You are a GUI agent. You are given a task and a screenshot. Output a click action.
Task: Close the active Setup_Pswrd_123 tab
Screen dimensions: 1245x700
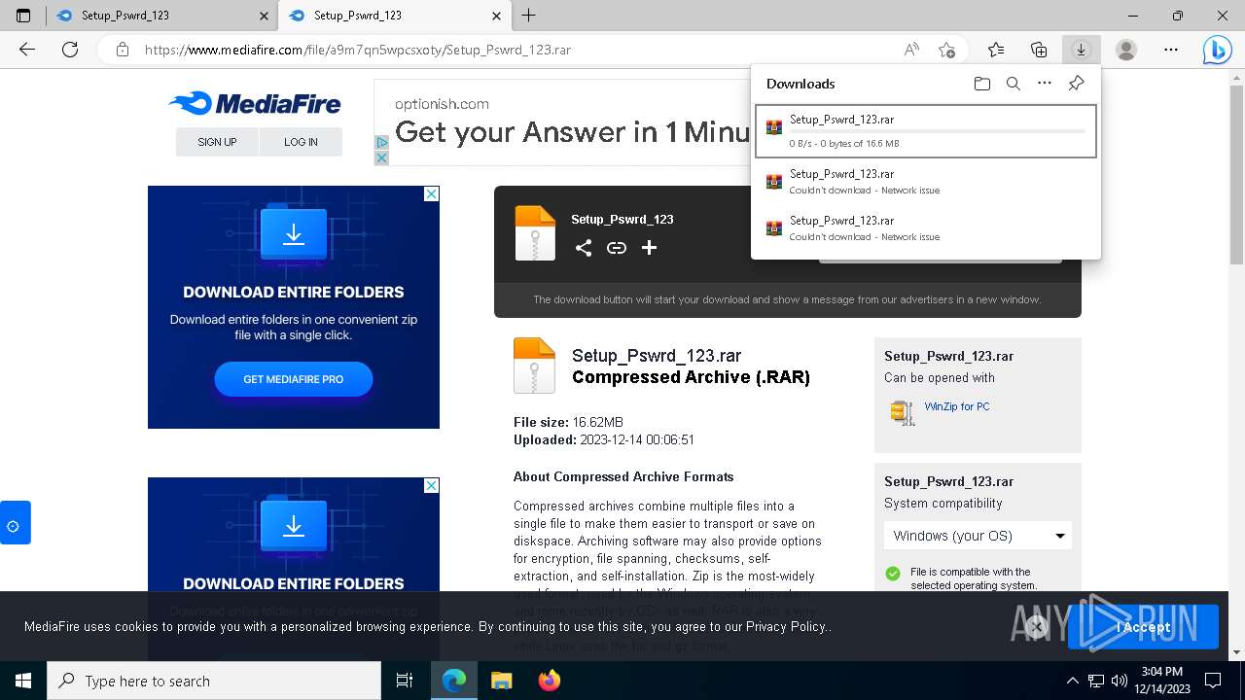point(497,16)
